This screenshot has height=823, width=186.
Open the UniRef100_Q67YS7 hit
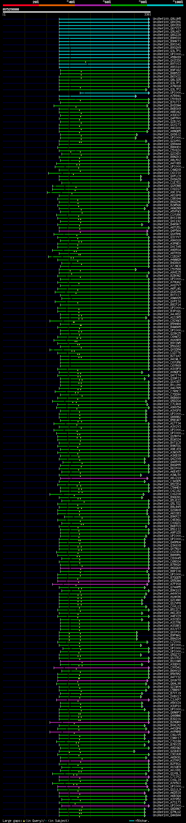pos(167,28)
